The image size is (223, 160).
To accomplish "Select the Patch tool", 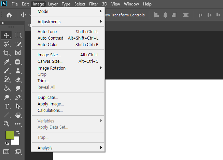I will (x=18, y=62).
